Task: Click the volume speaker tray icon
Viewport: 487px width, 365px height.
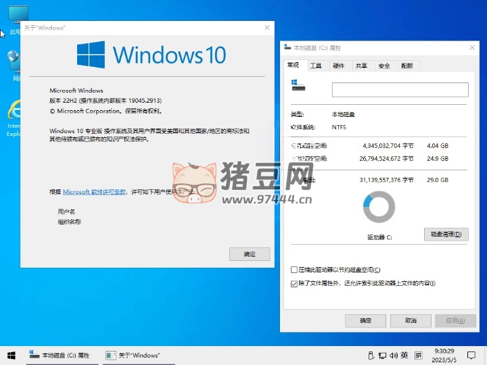Action: pos(393,355)
